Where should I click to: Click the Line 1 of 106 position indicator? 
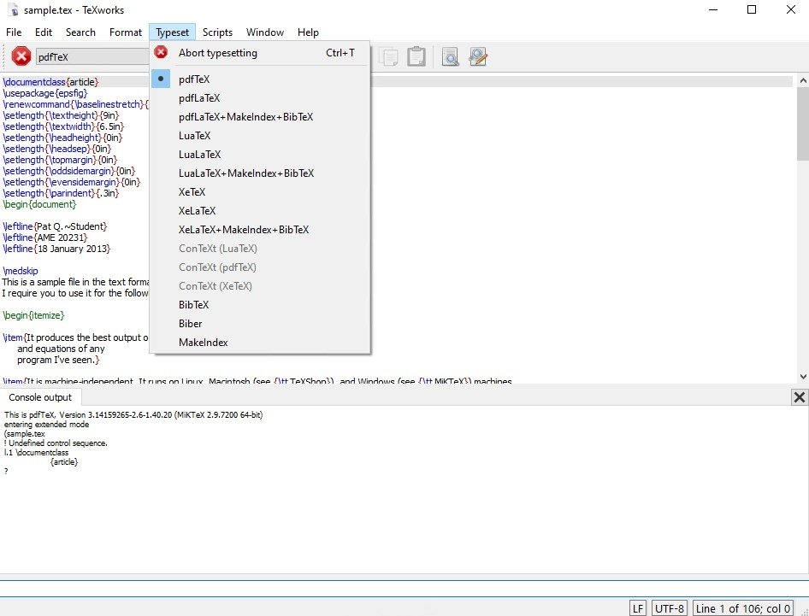point(743,608)
